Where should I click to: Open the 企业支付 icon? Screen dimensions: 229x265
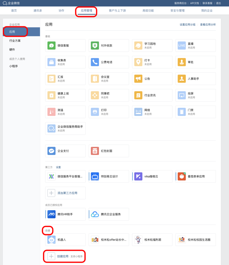tap(51, 151)
